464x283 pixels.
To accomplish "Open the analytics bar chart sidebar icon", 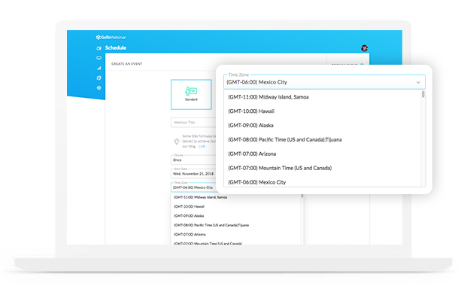I will pos(99,68).
